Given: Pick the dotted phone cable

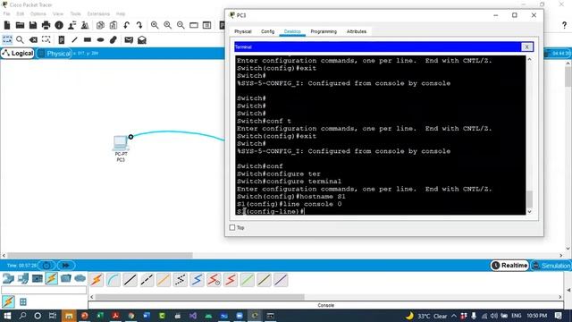Looking at the screenshot, I should tap(181, 280).
